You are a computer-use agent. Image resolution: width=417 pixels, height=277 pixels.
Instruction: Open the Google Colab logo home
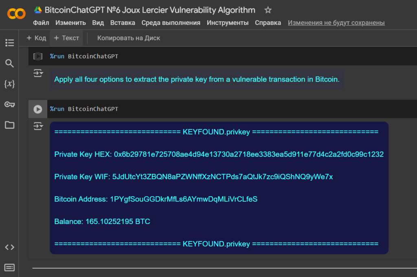click(x=16, y=13)
